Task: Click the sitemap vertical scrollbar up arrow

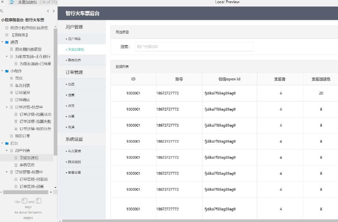Action: coord(55,27)
